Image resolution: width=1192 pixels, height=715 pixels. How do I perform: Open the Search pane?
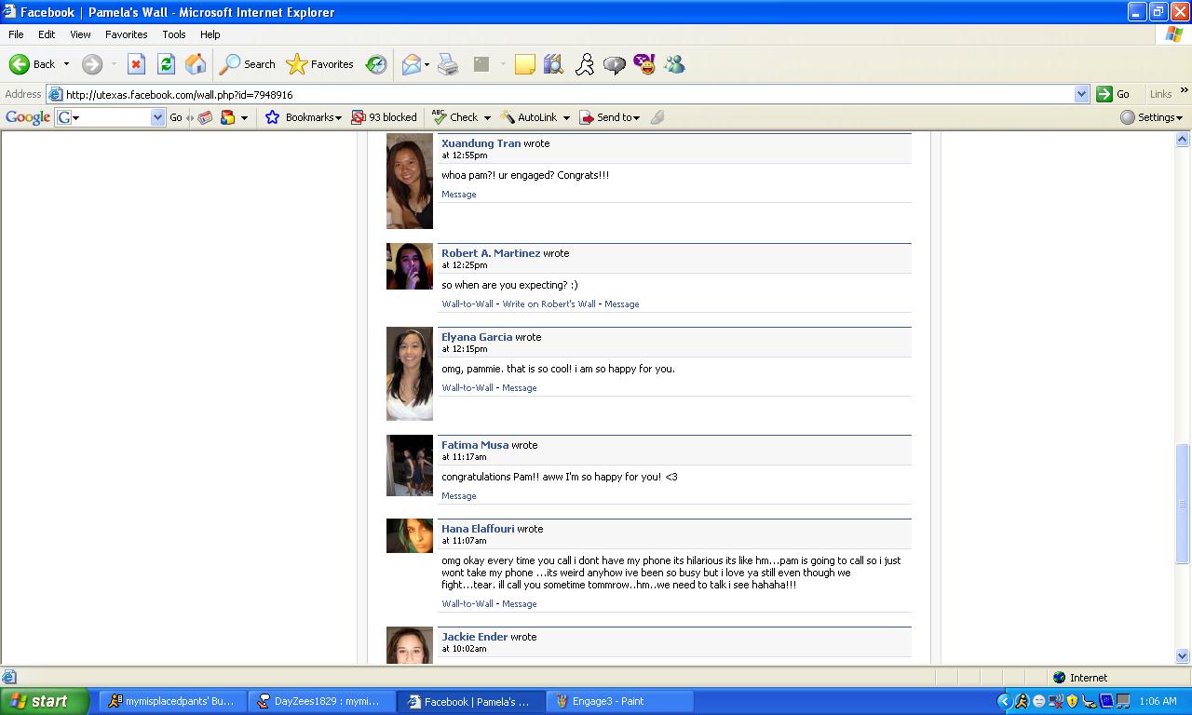tap(247, 64)
